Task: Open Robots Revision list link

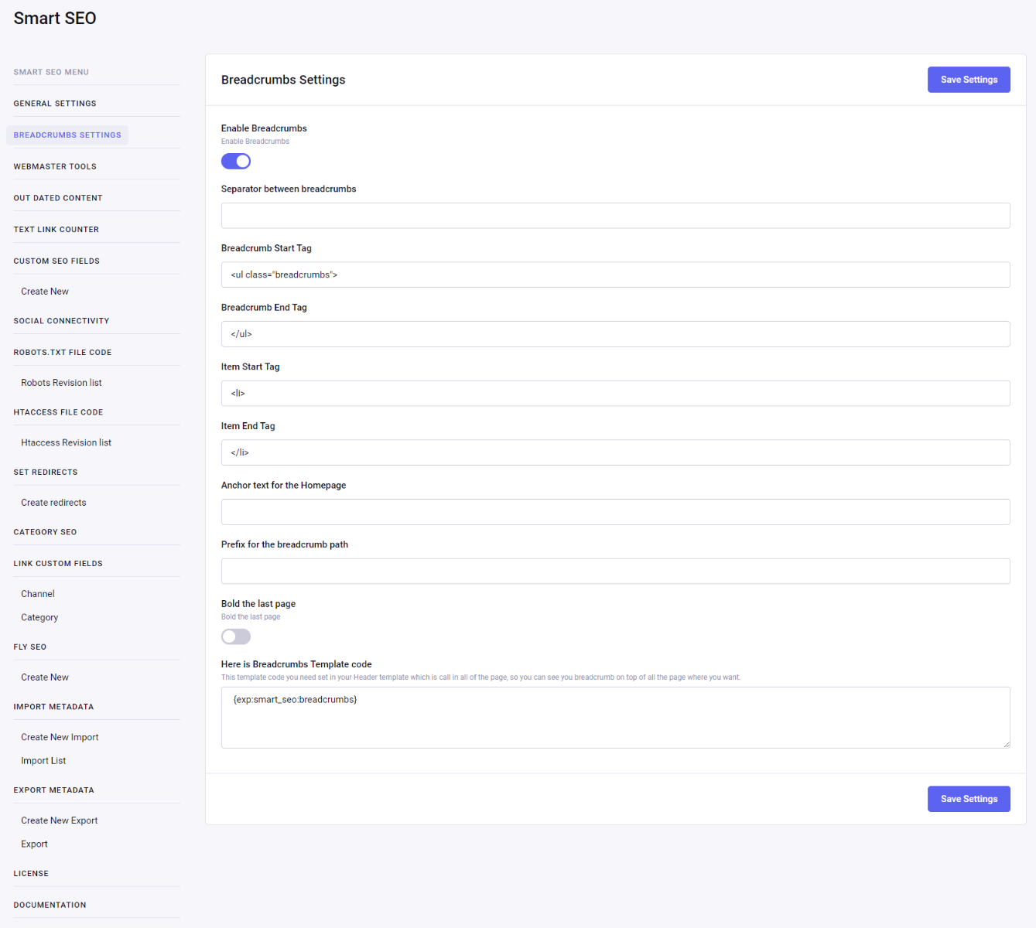Action: [x=61, y=383]
